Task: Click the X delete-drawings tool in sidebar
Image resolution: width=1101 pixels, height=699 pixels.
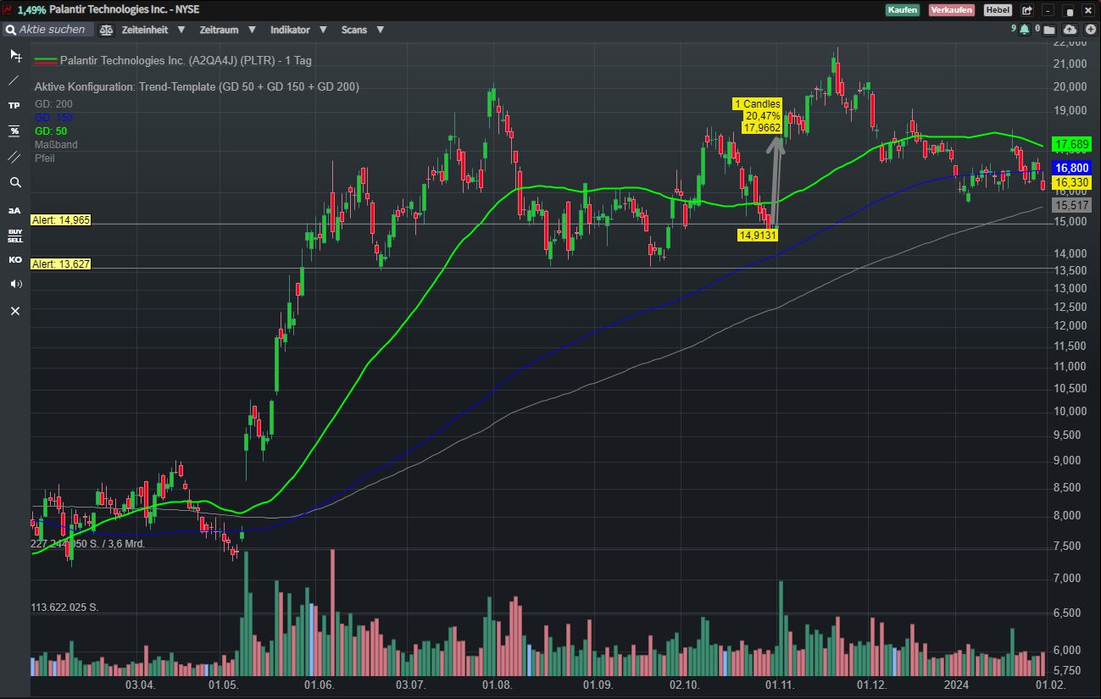Action: coord(14,311)
